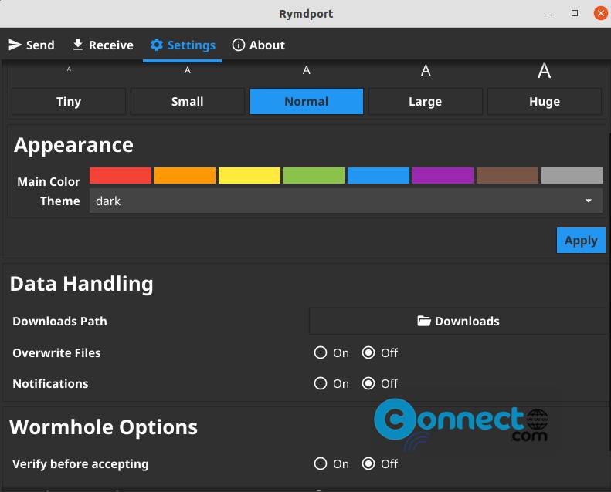Click the Apply button
611x492 pixels.
click(581, 241)
